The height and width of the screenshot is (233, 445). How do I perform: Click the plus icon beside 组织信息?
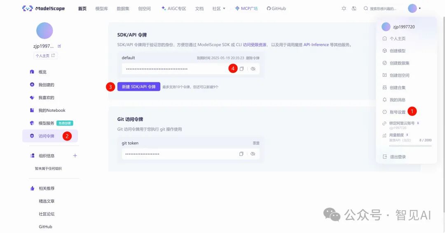pyautogui.click(x=75, y=156)
